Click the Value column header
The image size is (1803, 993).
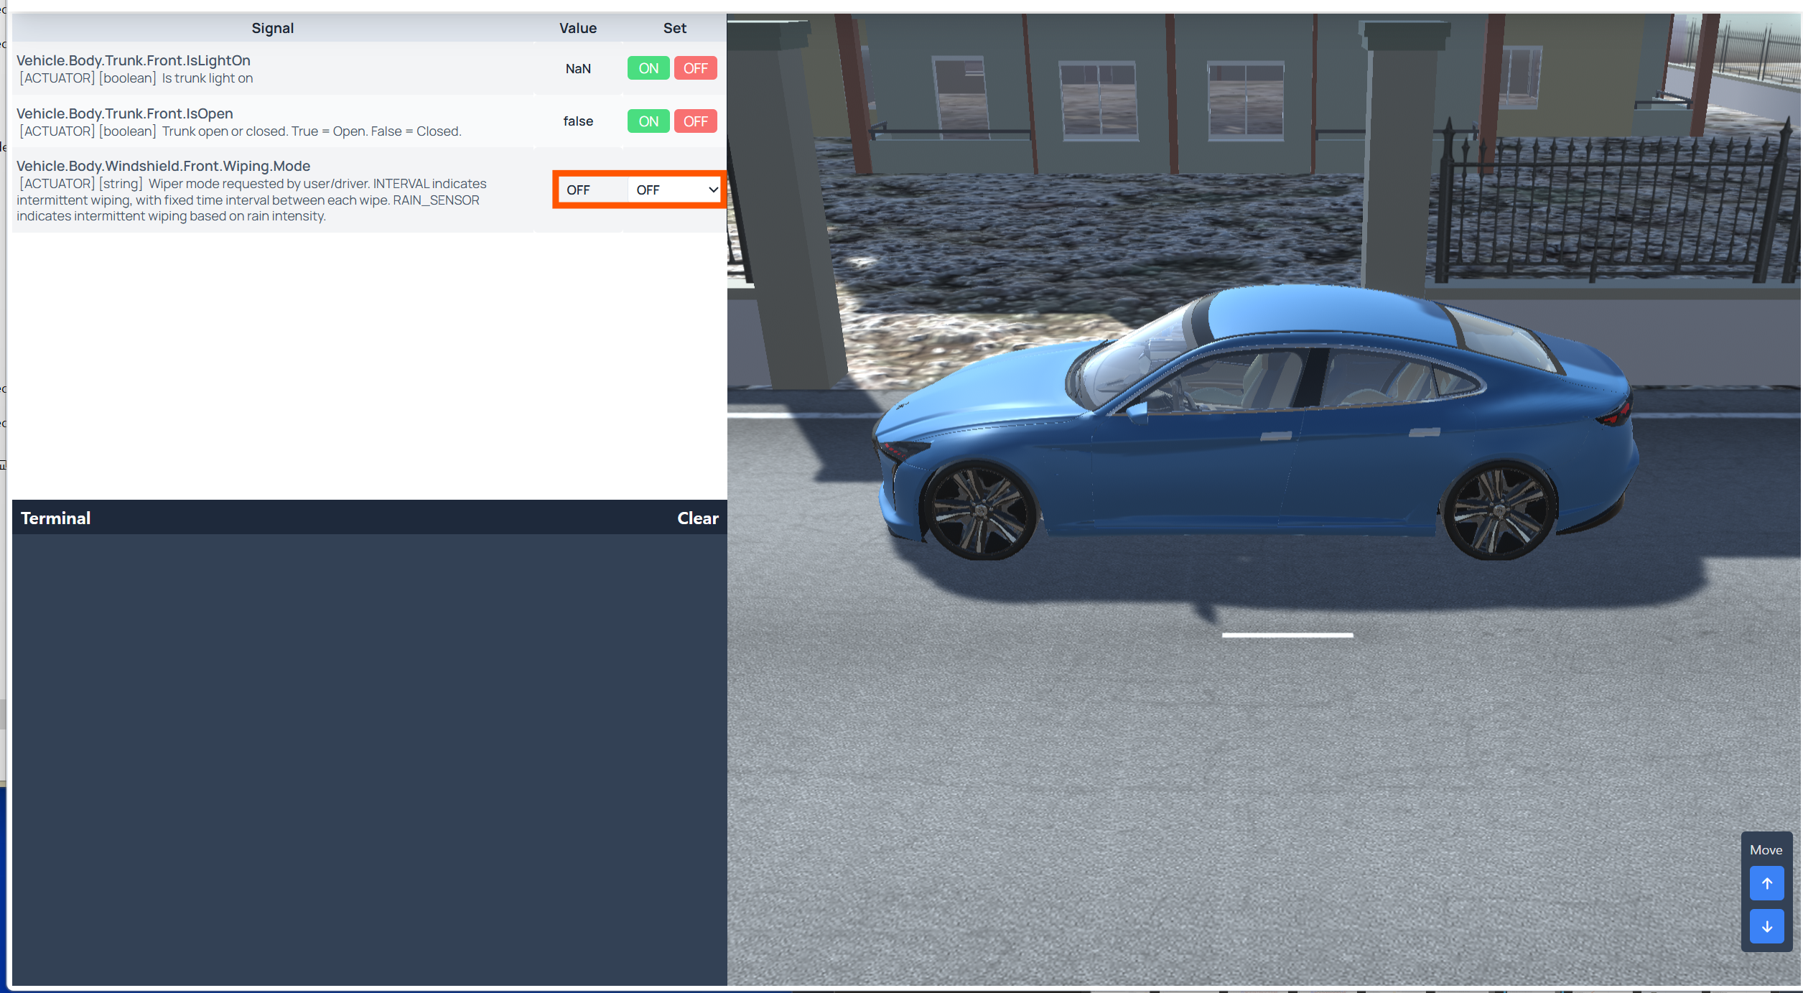[577, 28]
